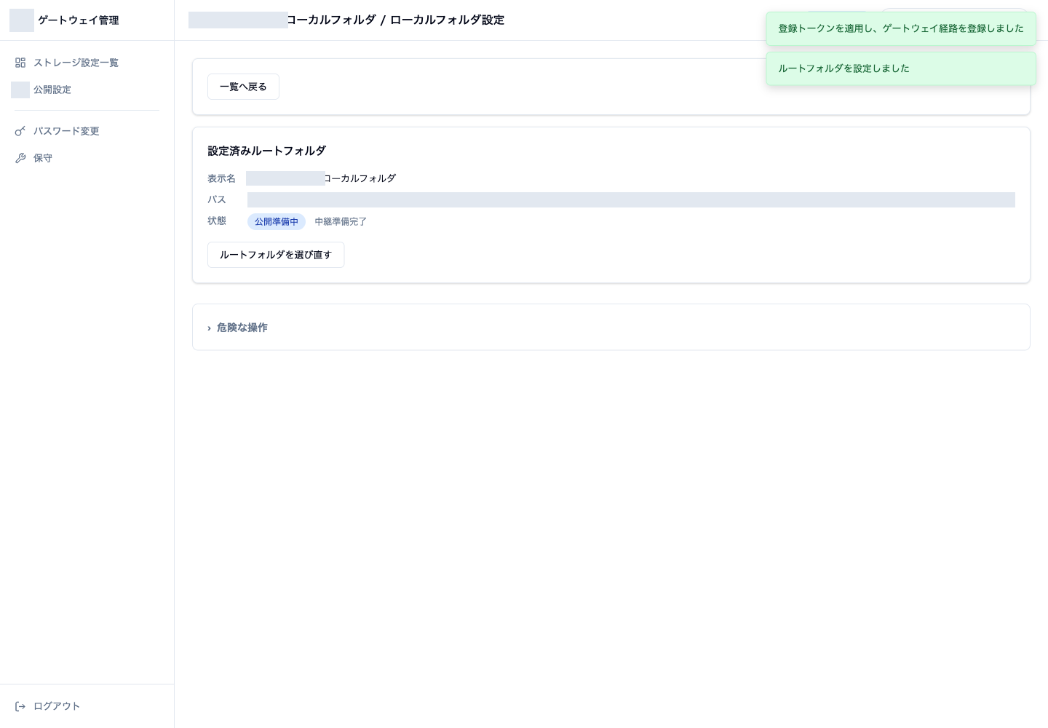Click ルートフォルダを選び直す button
The height and width of the screenshot is (728, 1048).
[276, 255]
